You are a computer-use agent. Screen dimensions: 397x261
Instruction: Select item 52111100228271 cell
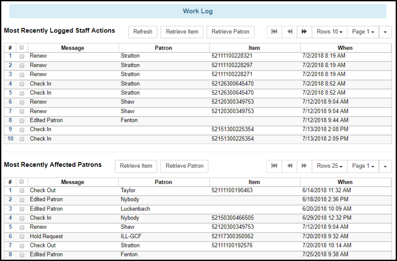[232, 74]
